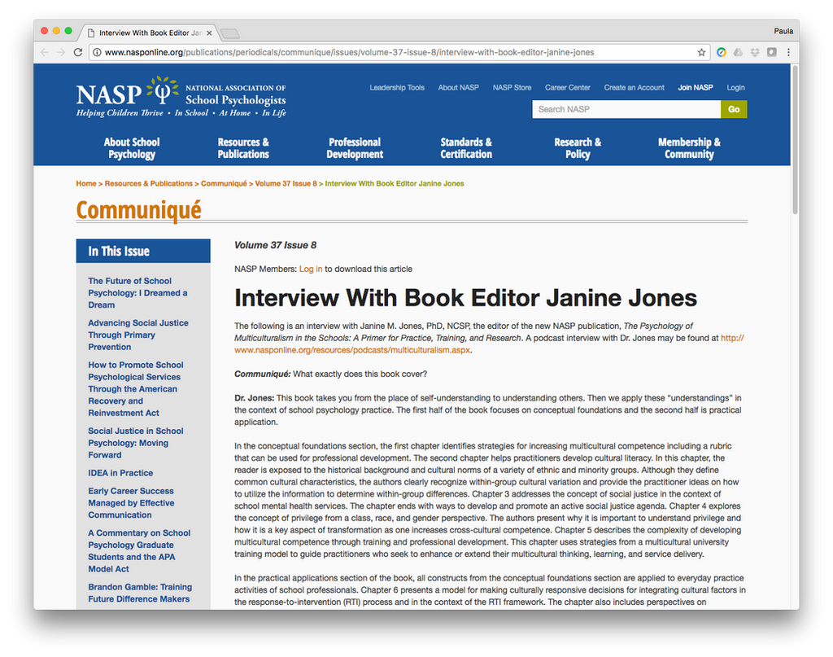Open Brandon Gamble: Training Future Difference Makers
833x657 pixels.
point(140,593)
